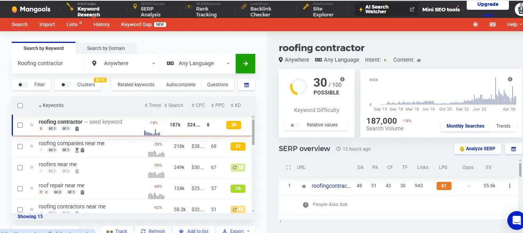
Task: Click home icon beside roofingcontrac URL
Action: click(304, 186)
